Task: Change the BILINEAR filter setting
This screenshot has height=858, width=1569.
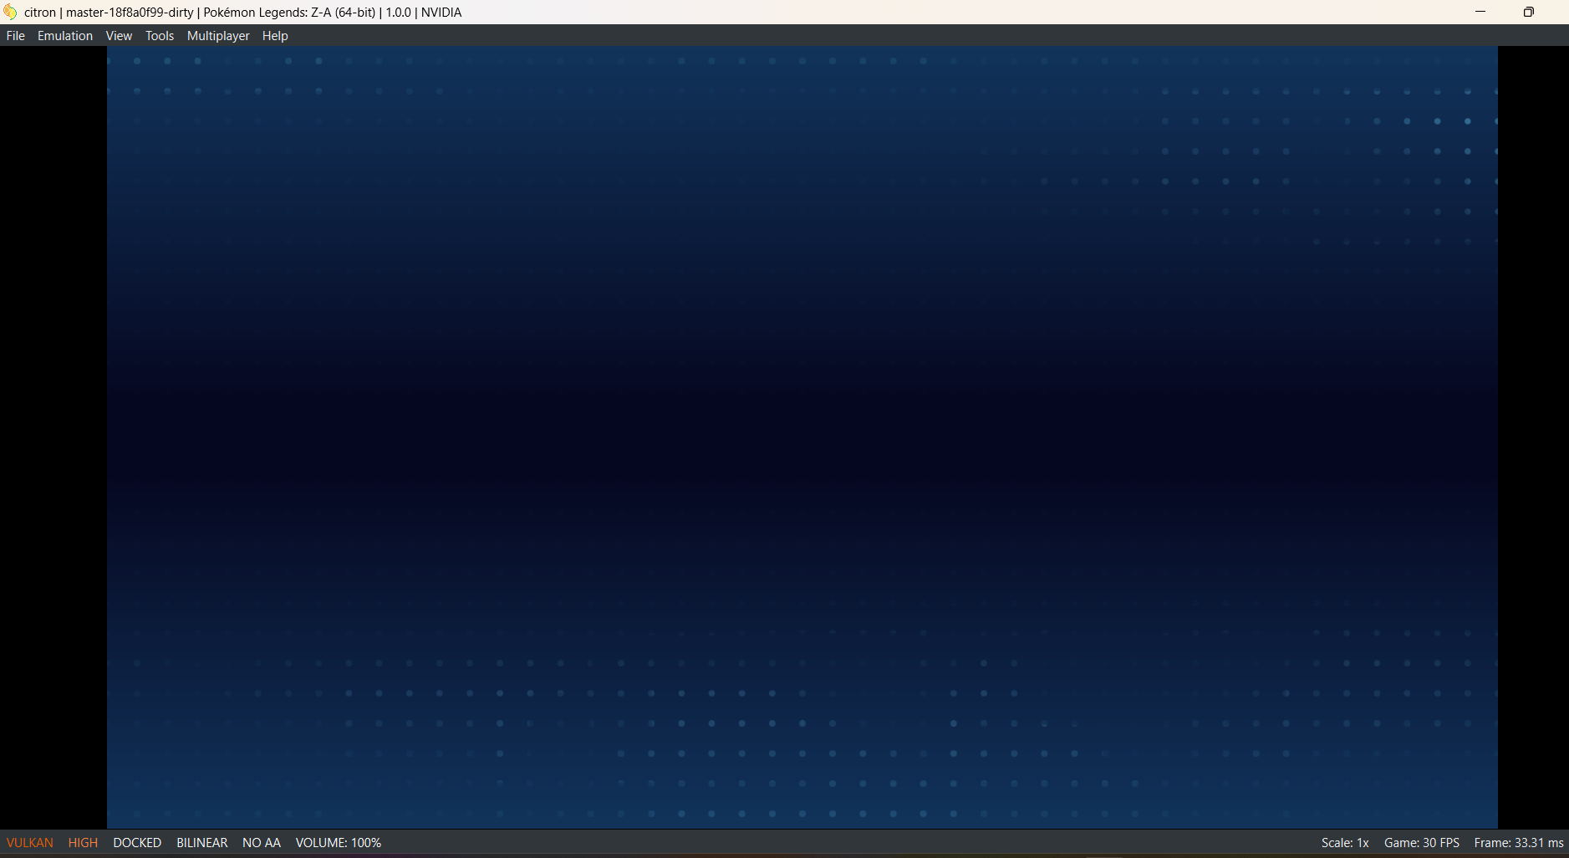Action: pos(202,843)
